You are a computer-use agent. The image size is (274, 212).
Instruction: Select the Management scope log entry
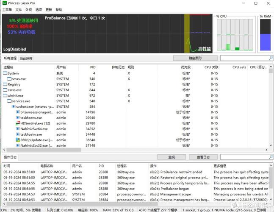170,194
